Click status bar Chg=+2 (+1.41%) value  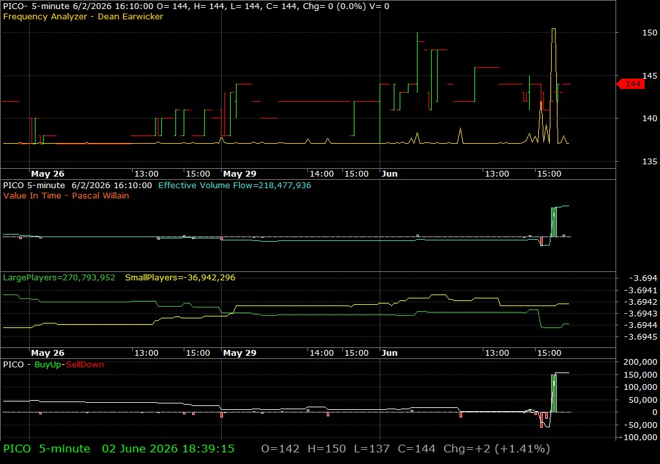pos(497,449)
